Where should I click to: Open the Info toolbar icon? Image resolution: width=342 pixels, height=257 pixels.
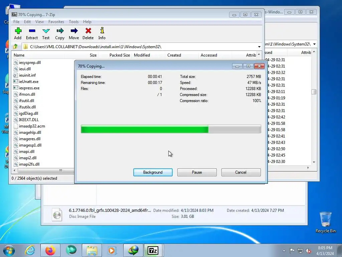pos(102,30)
